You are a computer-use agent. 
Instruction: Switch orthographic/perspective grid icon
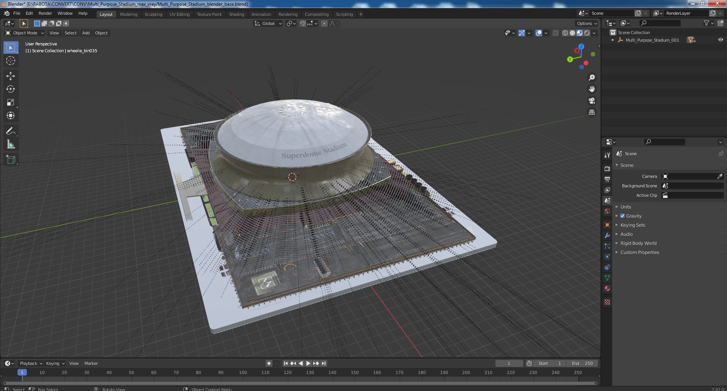tap(591, 112)
